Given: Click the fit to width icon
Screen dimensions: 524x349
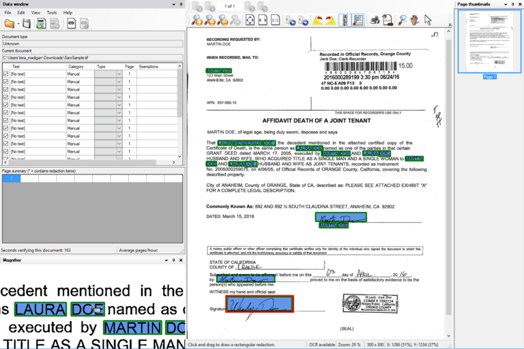Looking at the screenshot, I should [263, 20].
